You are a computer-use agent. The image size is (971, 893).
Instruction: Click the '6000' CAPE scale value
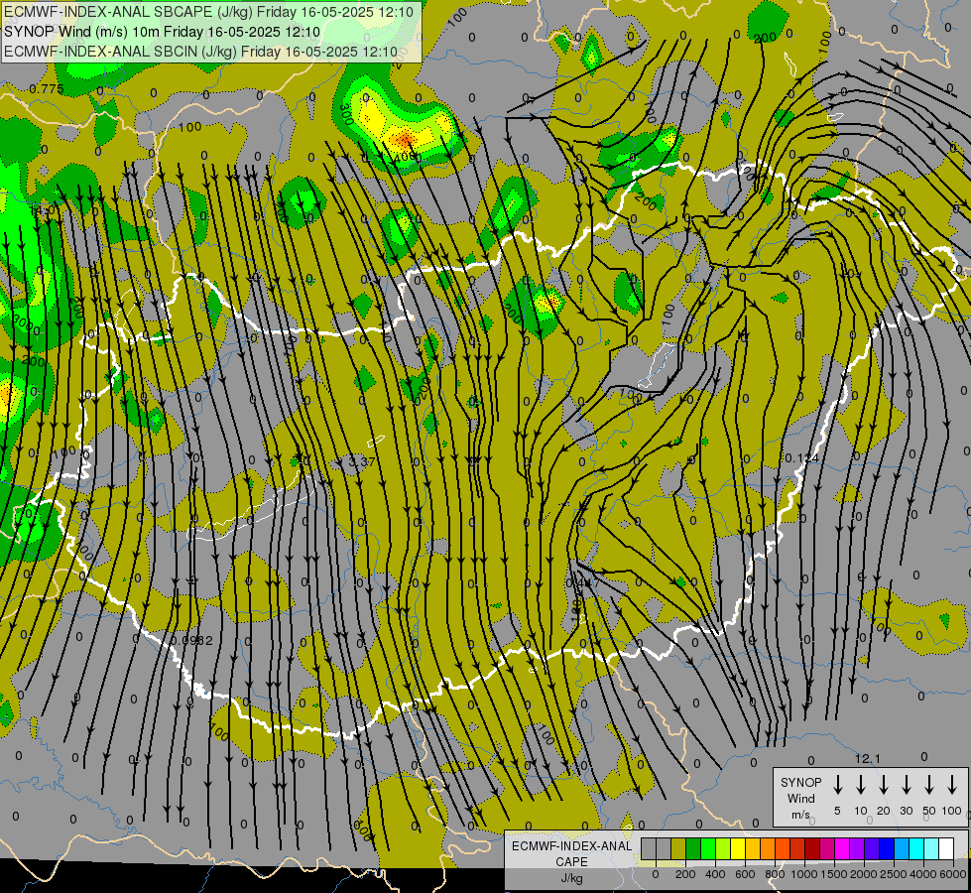954,874
